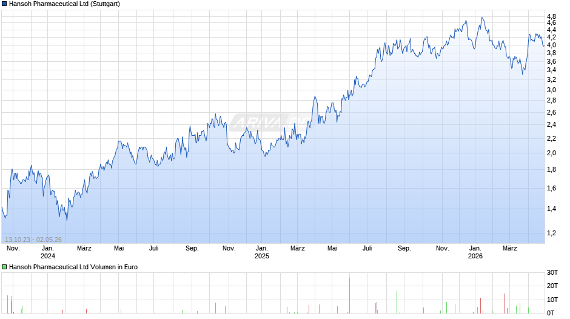Click the blue legend square for Hansoh Pharmaceutical
570x319 pixels.
(4, 4)
